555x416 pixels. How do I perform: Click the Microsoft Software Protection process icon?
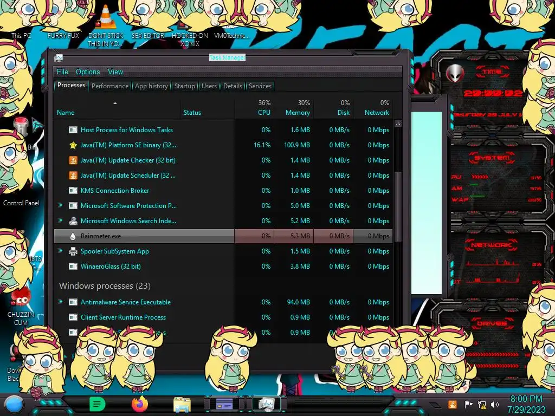[x=73, y=206]
